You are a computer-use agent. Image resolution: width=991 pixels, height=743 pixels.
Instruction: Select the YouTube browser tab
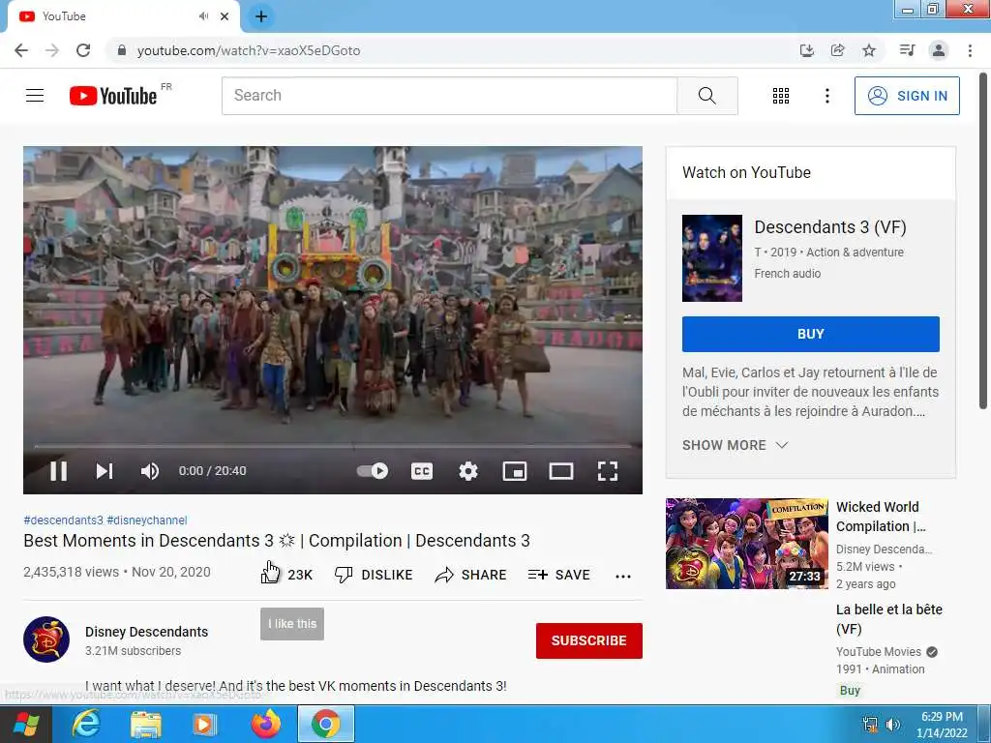(123, 16)
